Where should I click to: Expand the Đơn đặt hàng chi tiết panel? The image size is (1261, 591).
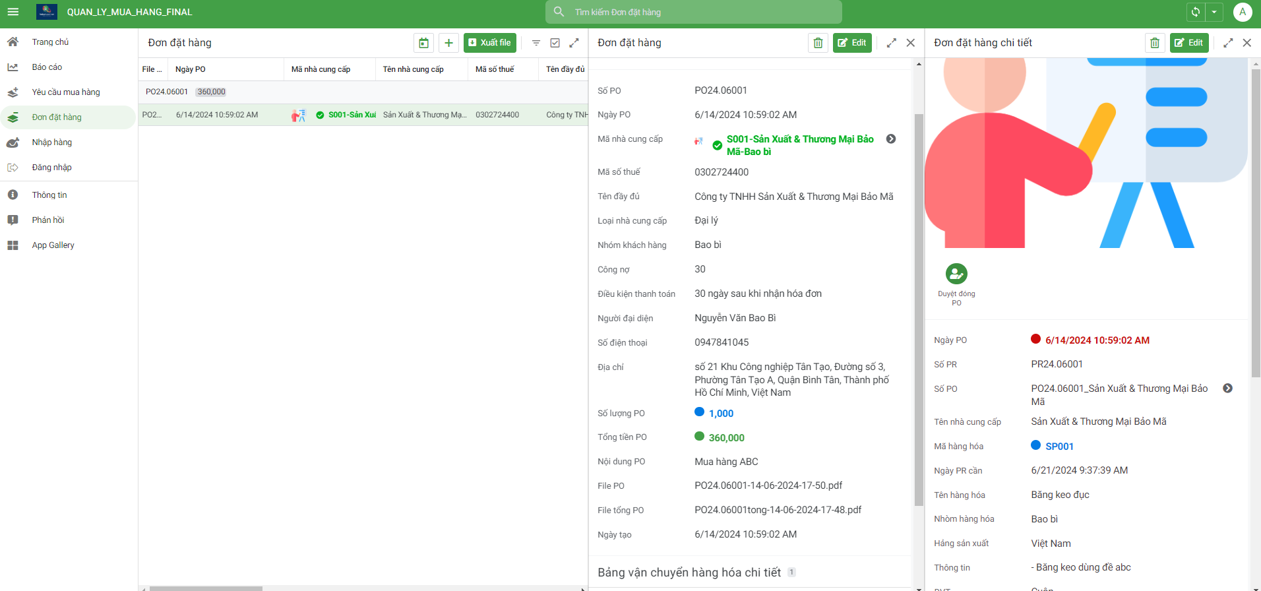(x=1228, y=43)
